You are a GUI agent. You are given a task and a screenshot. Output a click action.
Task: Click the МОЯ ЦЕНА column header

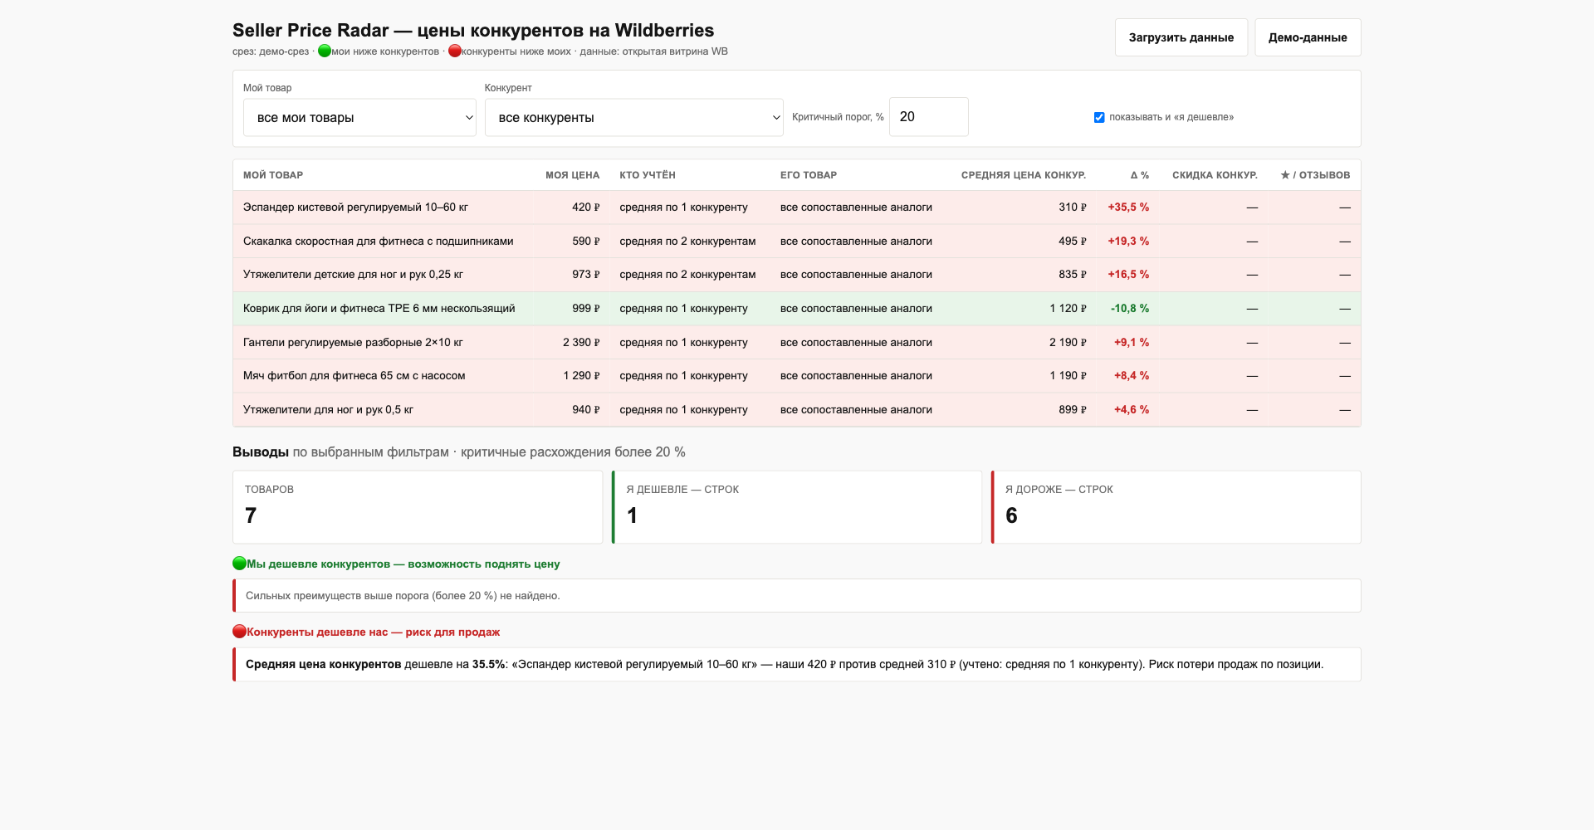pyautogui.click(x=572, y=175)
